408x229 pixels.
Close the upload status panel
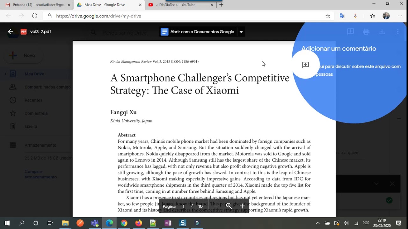[x=392, y=184]
